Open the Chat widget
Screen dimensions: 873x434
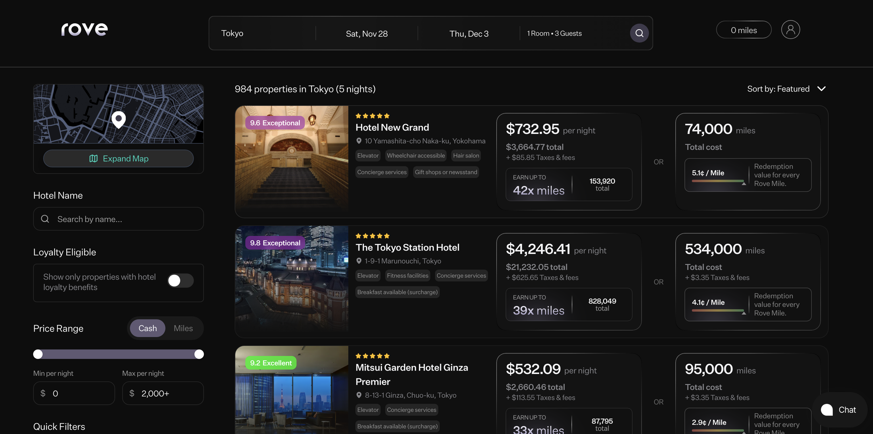pos(840,410)
